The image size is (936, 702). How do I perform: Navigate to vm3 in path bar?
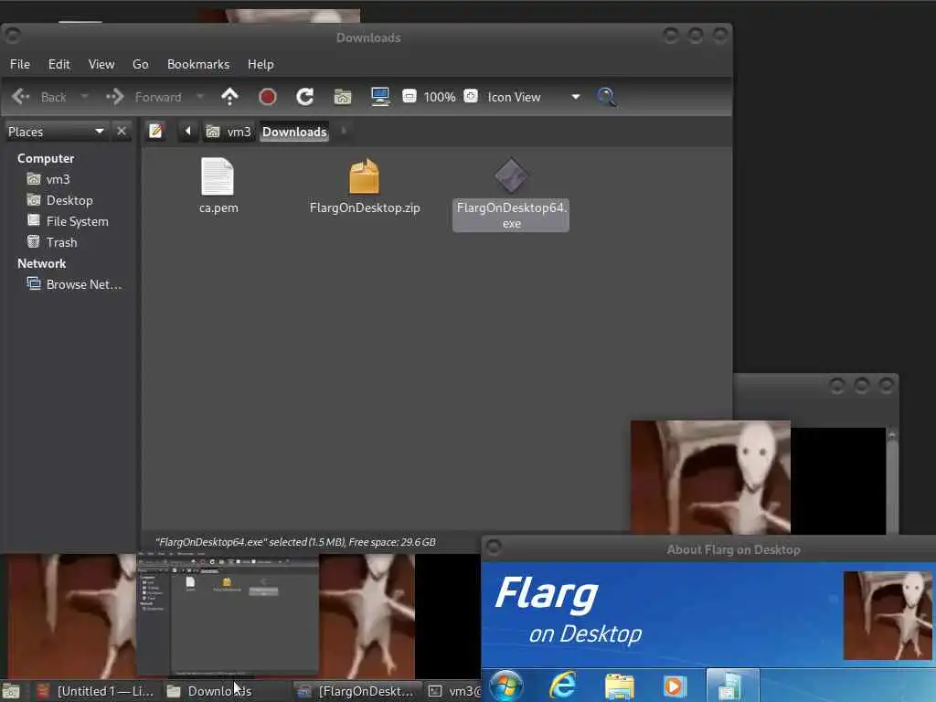point(229,132)
